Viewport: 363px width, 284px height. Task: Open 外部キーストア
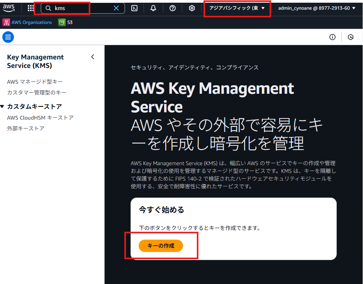coord(26,128)
